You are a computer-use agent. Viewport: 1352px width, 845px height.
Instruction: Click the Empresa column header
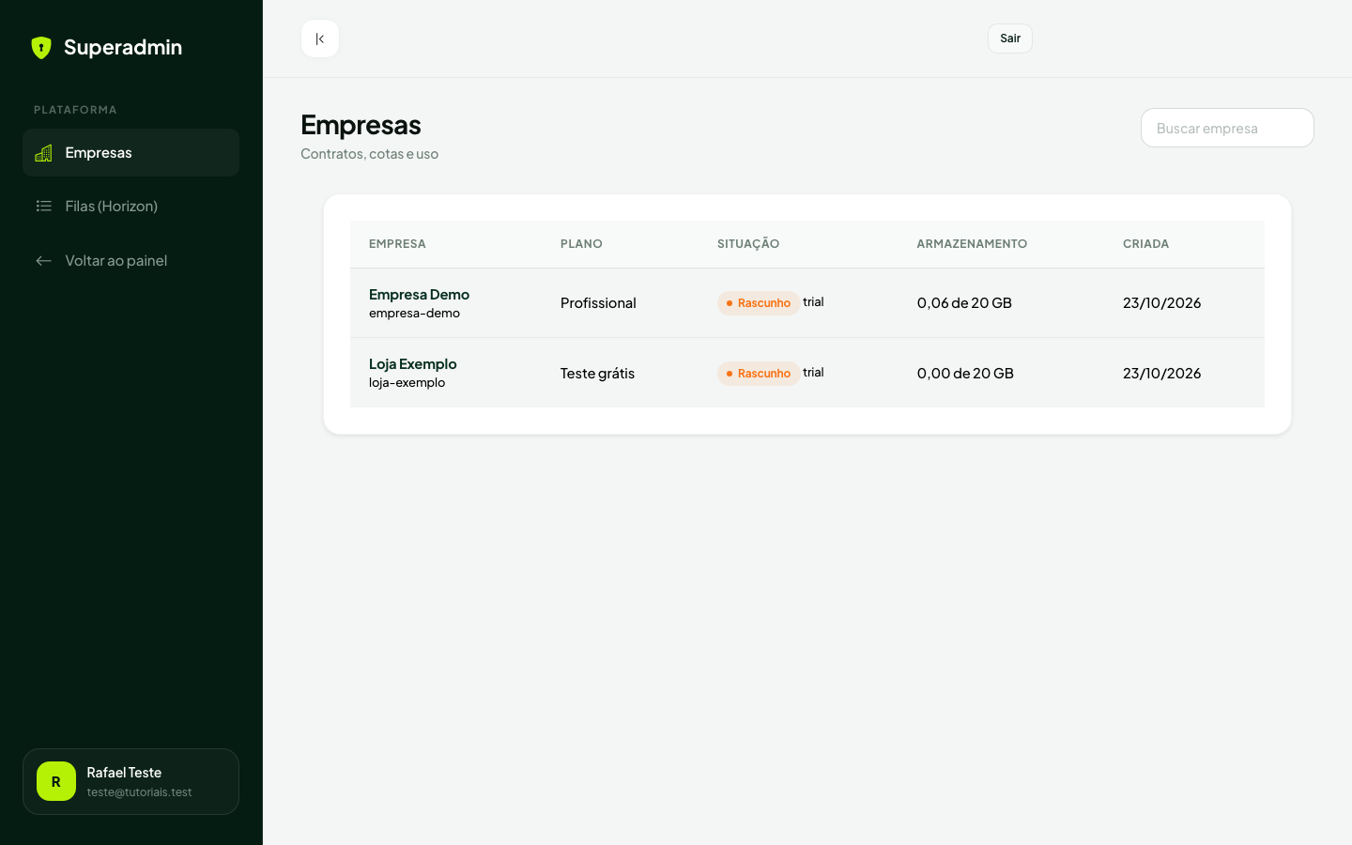(397, 244)
